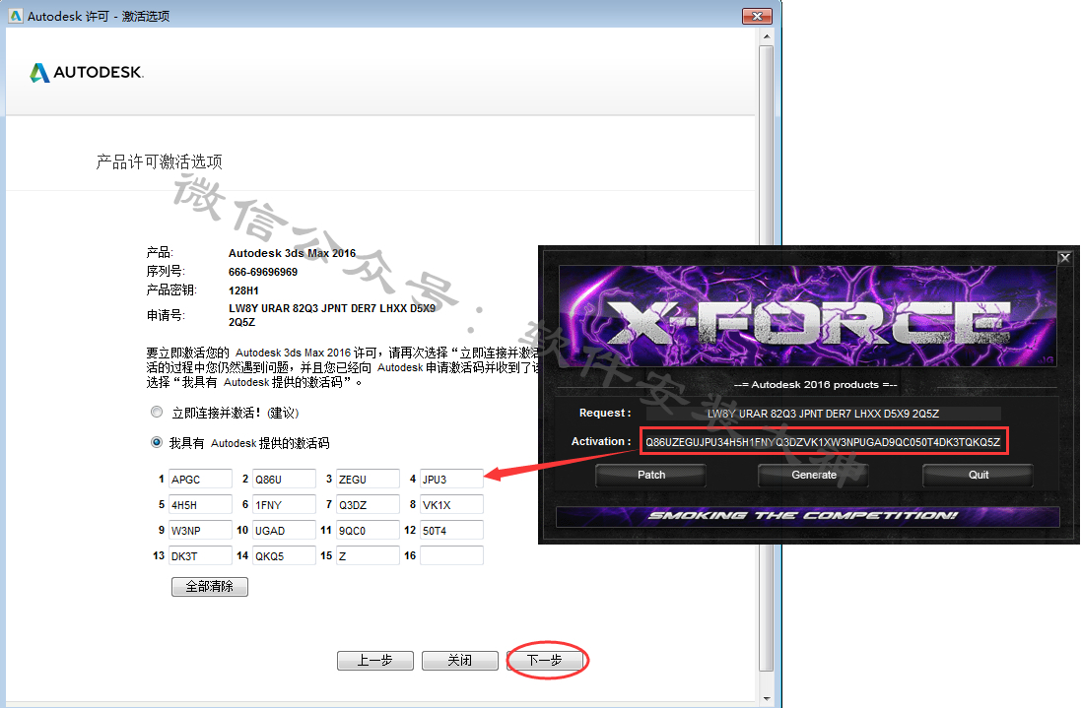
Task: Click the 全部清除 clear all button
Action: click(210, 586)
